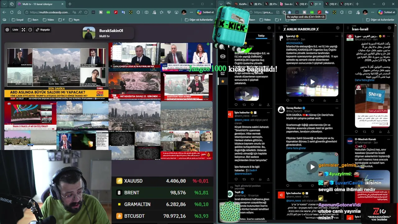
Task: Switch to Multi tv - 13 kanal tab
Action: point(38,4)
